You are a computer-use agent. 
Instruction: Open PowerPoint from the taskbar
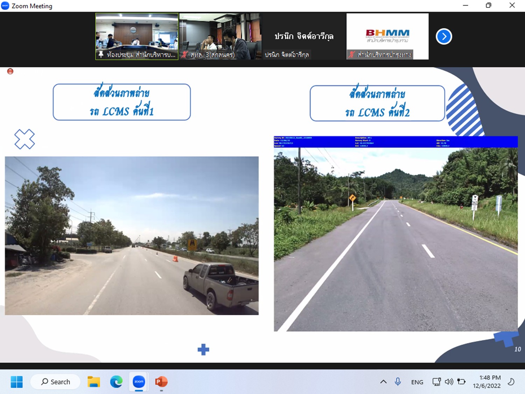click(x=161, y=381)
